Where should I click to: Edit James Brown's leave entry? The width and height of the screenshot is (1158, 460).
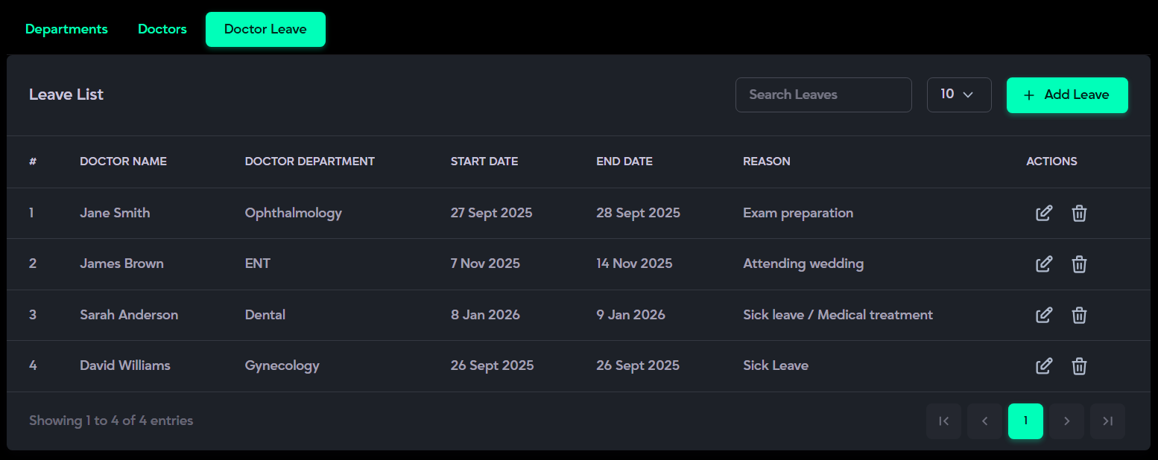click(x=1044, y=264)
